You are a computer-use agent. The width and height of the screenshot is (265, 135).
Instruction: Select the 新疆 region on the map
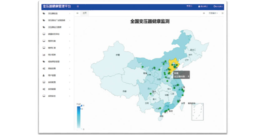tap(117, 55)
